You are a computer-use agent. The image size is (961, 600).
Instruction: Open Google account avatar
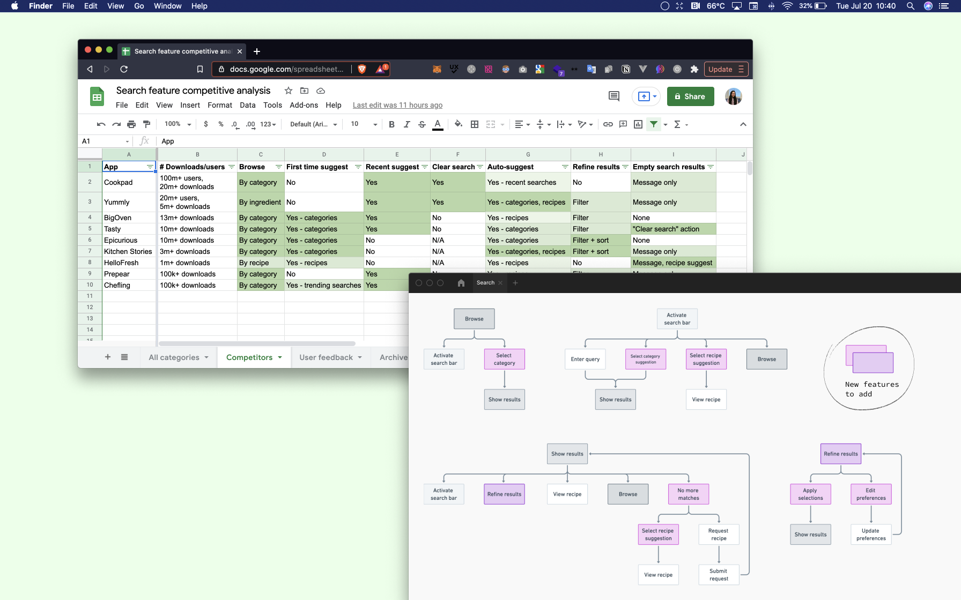[733, 96]
